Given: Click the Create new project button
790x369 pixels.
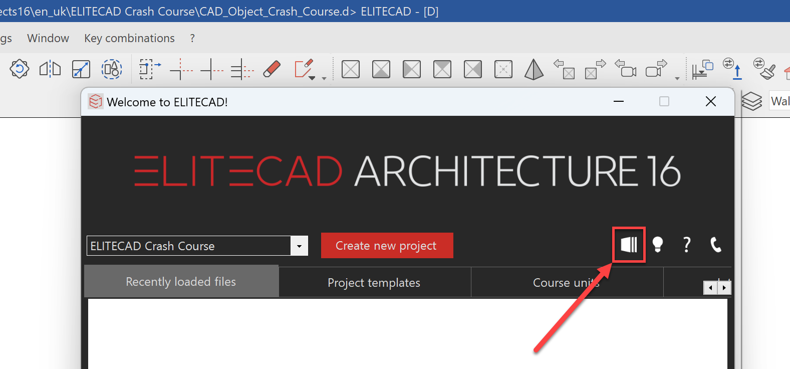Looking at the screenshot, I should point(387,246).
